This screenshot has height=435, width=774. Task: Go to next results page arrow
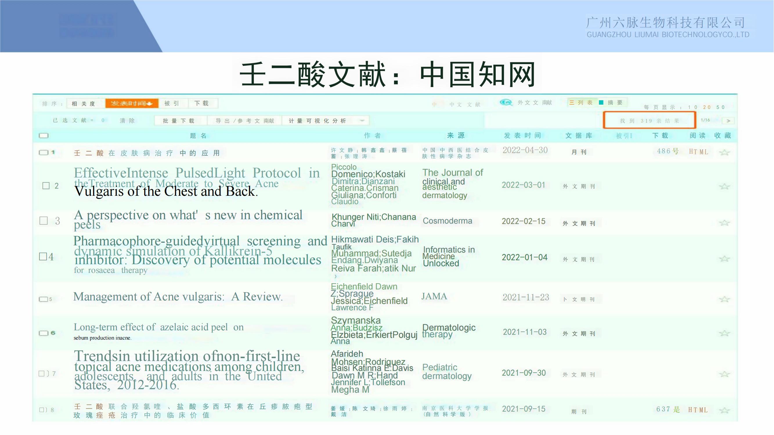point(728,121)
